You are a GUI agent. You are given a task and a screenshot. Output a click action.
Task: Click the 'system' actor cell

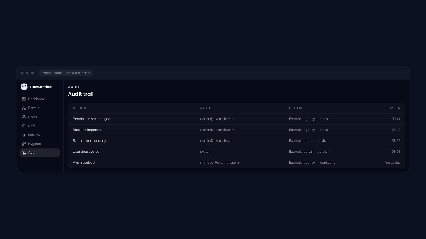pos(206,151)
